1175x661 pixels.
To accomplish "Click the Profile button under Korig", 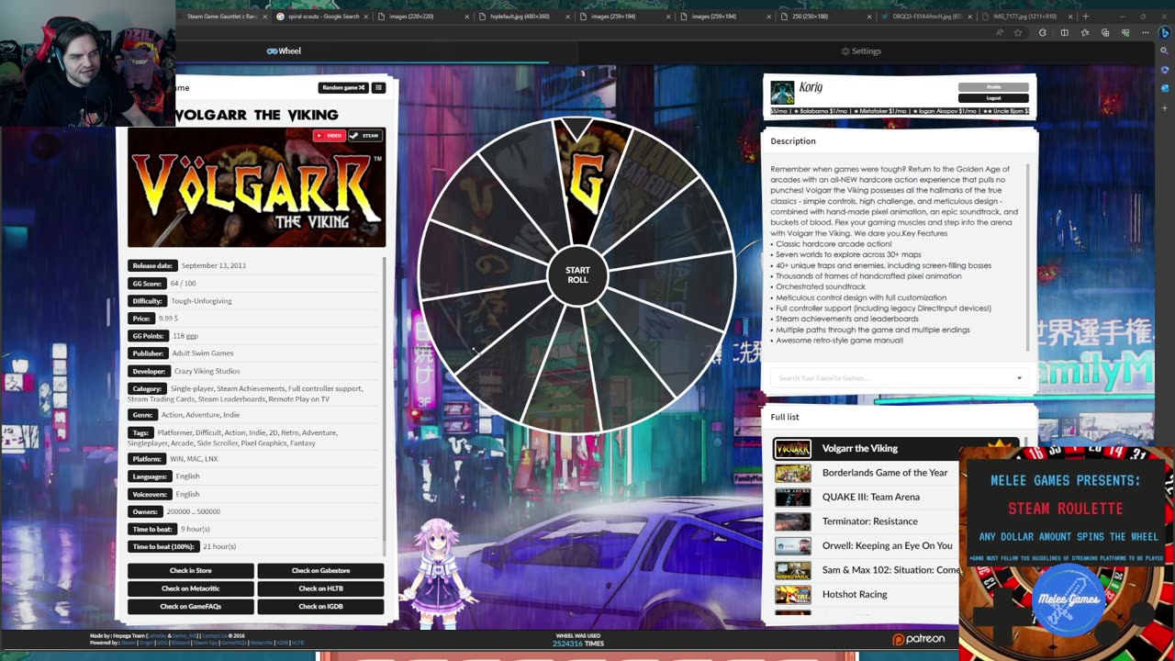I will [993, 87].
